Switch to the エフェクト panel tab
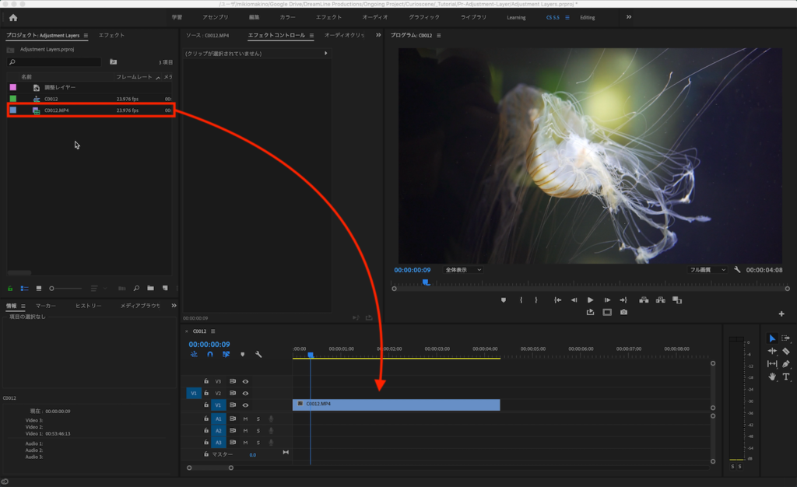797x487 pixels. click(111, 35)
